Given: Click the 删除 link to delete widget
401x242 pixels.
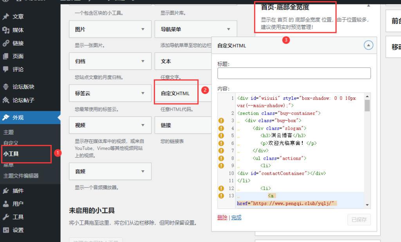Looking at the screenshot, I should coord(222,217).
